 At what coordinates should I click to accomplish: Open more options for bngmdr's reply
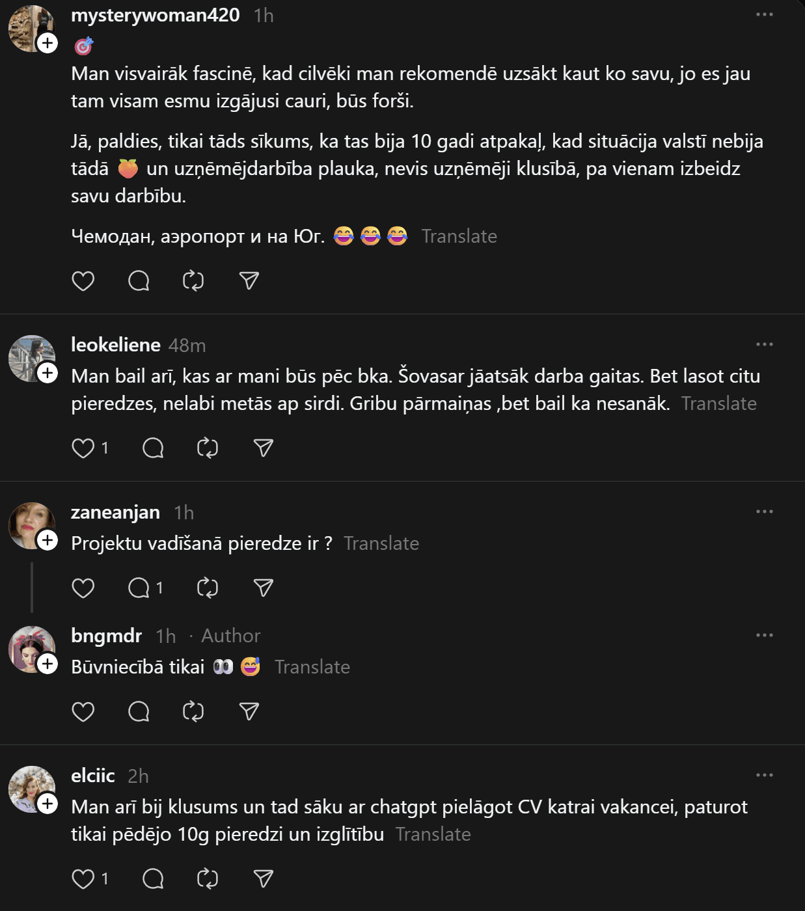765,635
